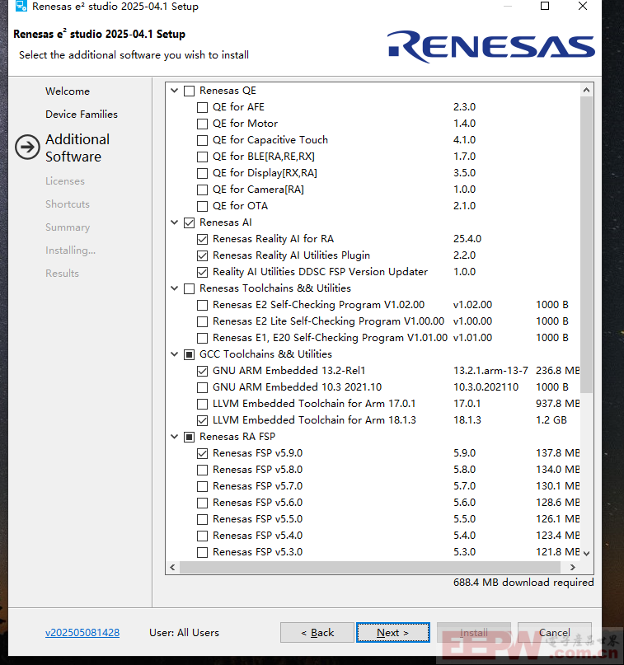Enable QE for AFE
The height and width of the screenshot is (665, 624).
point(202,107)
